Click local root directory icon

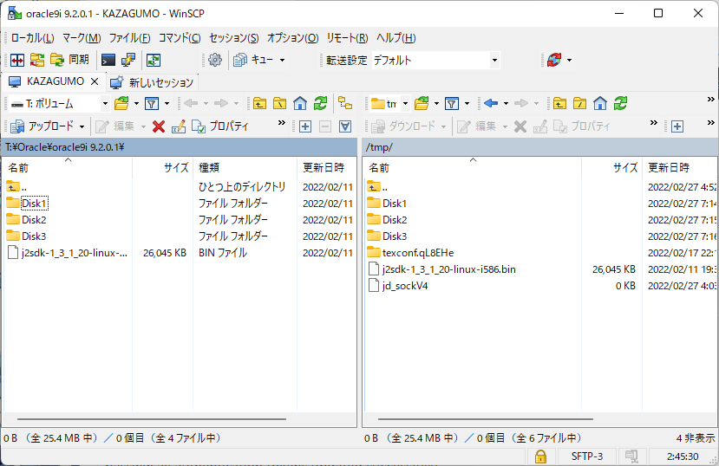(x=280, y=103)
